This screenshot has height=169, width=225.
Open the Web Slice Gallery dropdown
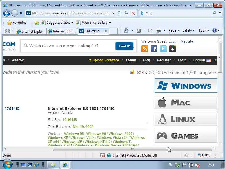click(x=94, y=23)
